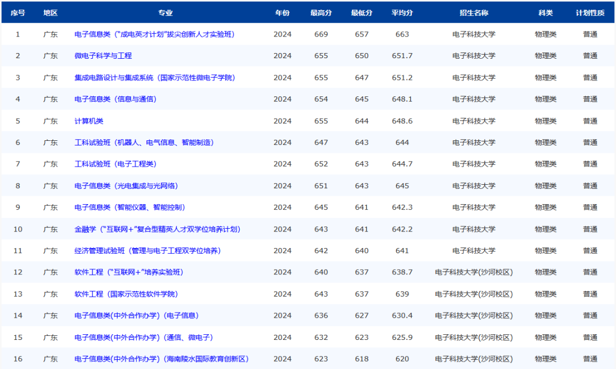
Task: Open 金融学("互联网+"复合型精英人才) link
Action: pyautogui.click(x=157, y=229)
